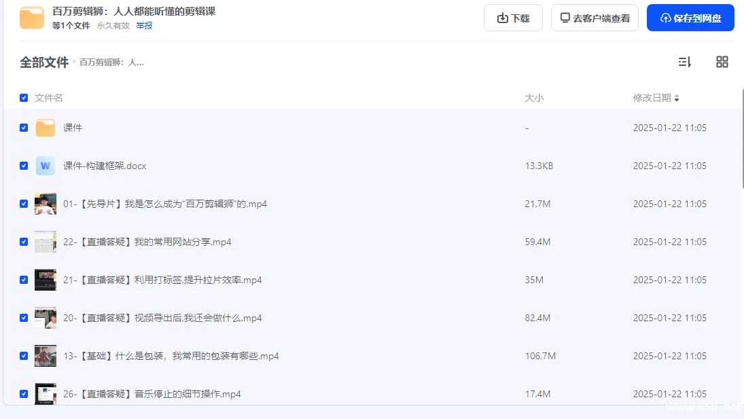Switch to the 全部文件 view

(x=45, y=61)
